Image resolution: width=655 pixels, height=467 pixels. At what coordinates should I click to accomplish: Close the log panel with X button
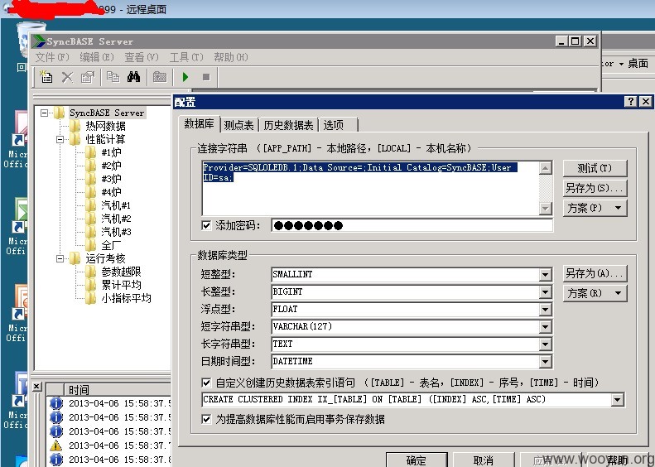(36, 387)
